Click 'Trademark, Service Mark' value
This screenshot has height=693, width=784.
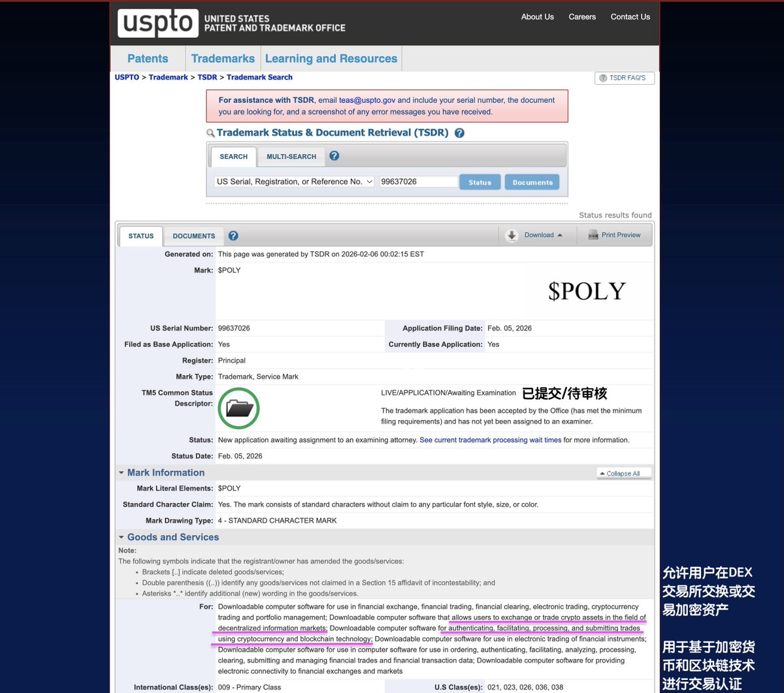pos(258,377)
